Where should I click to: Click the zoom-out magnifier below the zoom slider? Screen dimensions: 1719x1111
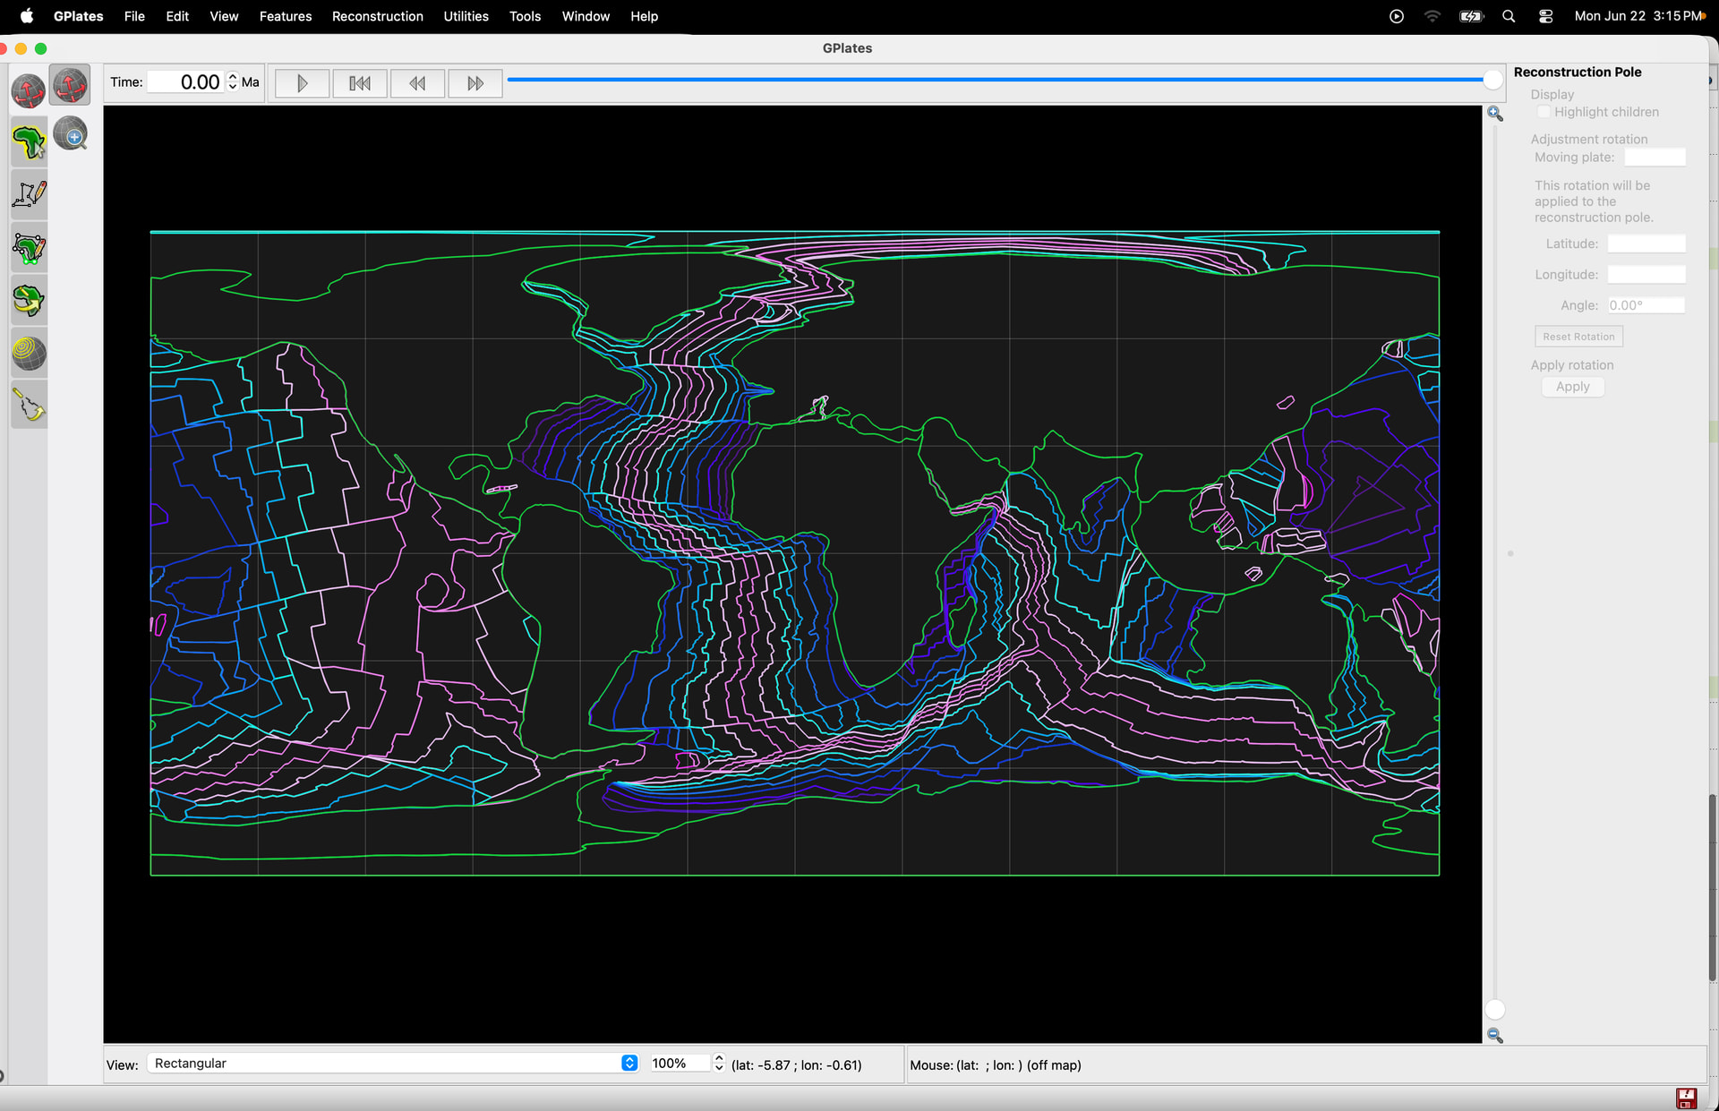coord(1494,1035)
